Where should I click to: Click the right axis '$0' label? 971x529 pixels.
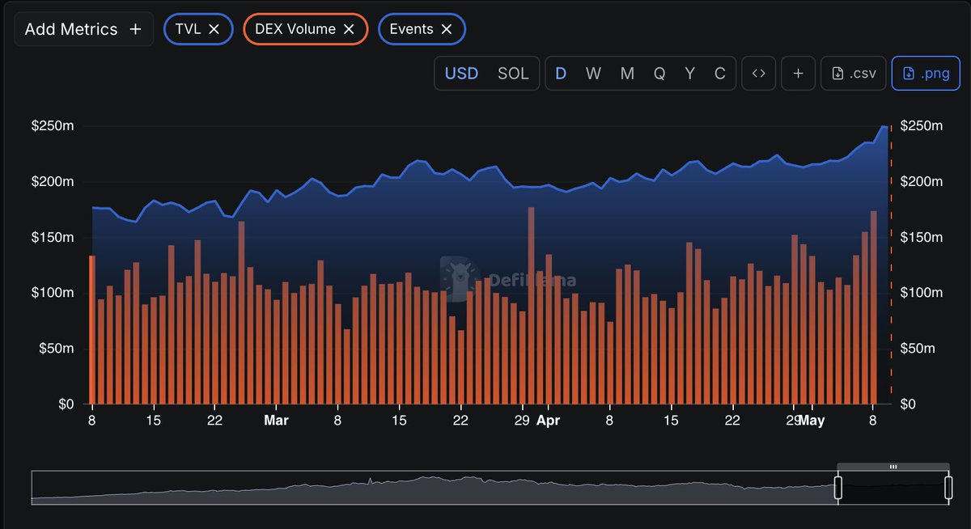909,404
